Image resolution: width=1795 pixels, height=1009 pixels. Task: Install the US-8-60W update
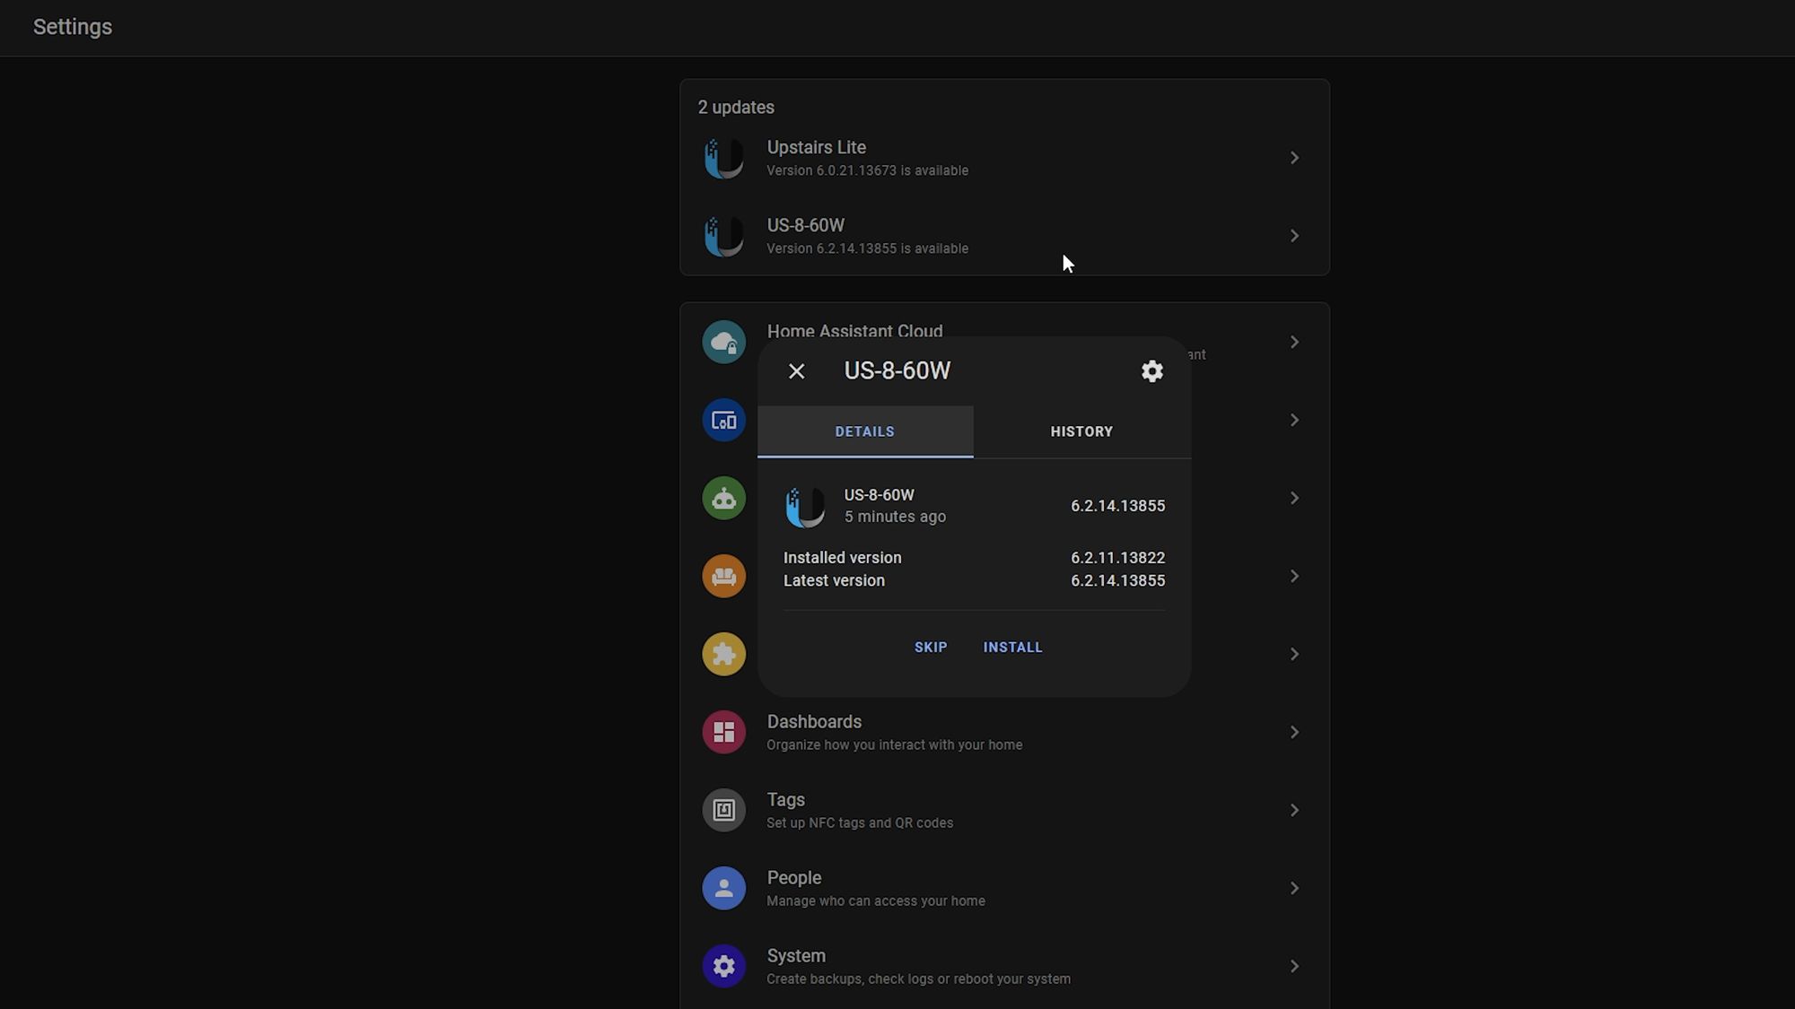tap(1012, 648)
